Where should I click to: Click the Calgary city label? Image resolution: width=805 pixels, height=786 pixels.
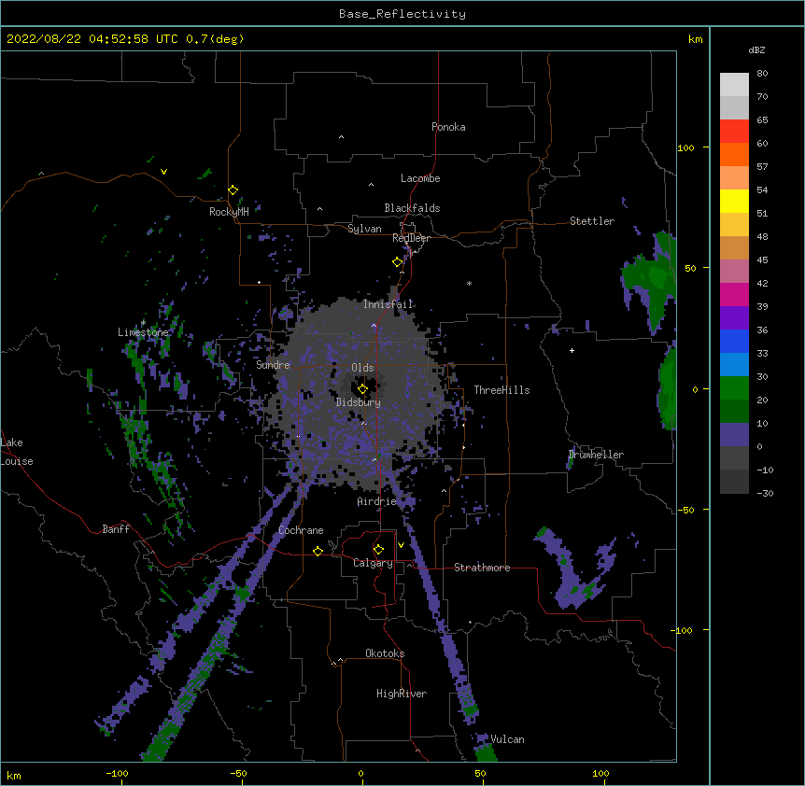pos(374,563)
